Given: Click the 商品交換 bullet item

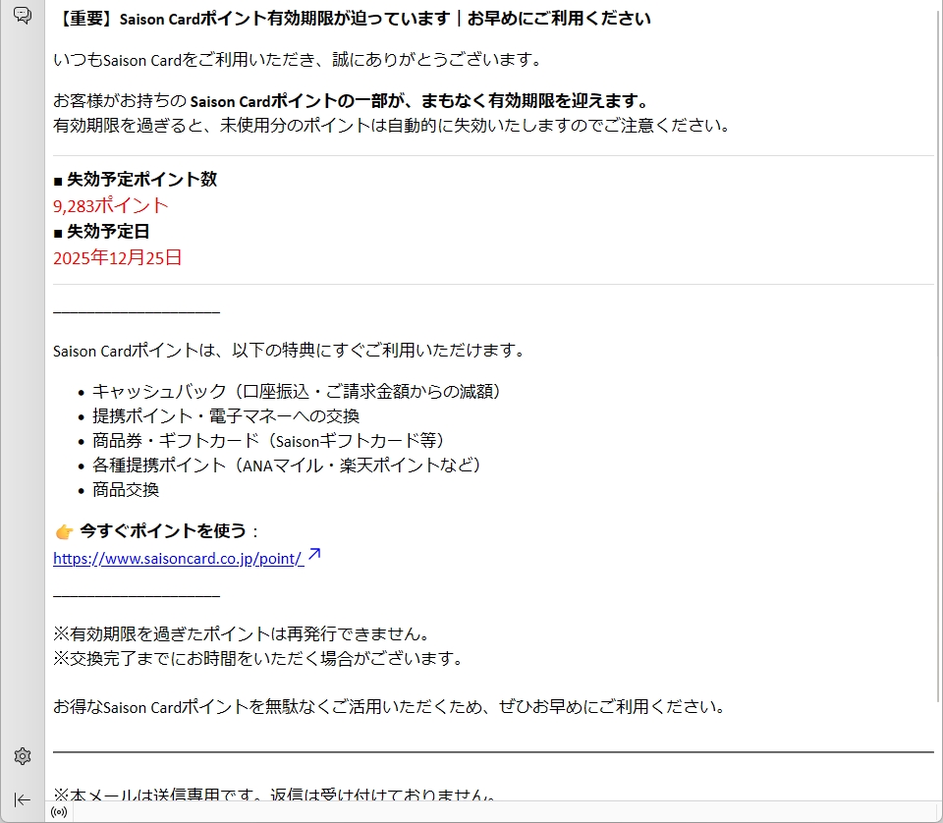Looking at the screenshot, I should click(x=126, y=489).
